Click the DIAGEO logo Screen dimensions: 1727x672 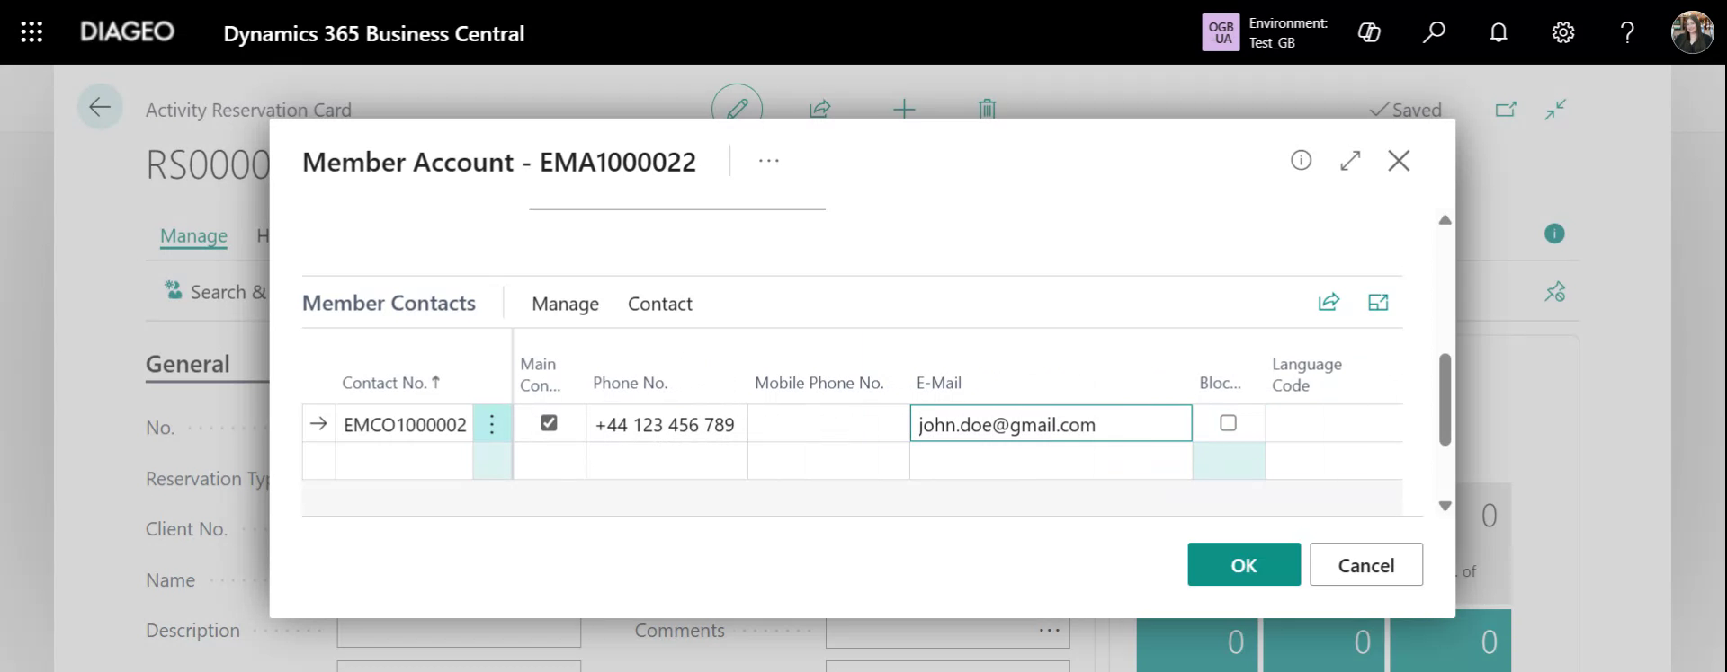[x=127, y=32]
